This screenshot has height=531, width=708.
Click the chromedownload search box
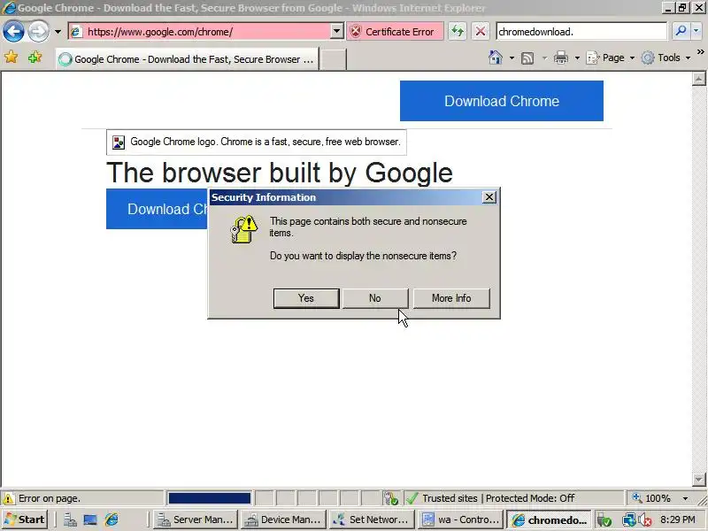click(581, 32)
